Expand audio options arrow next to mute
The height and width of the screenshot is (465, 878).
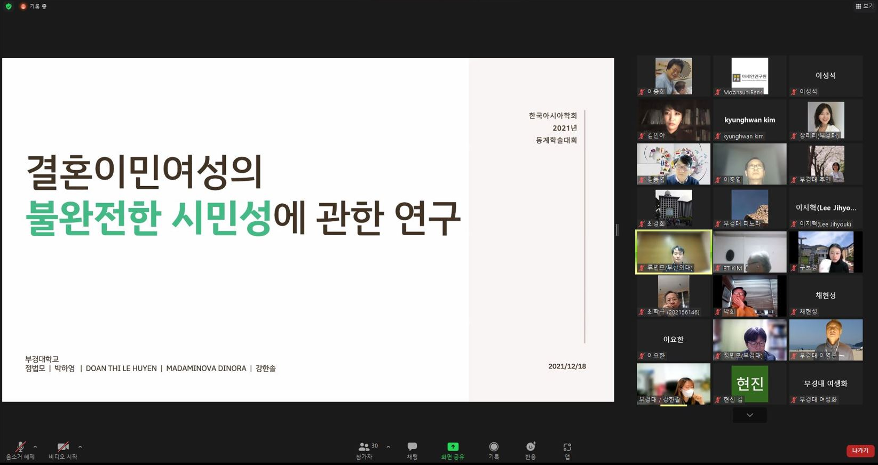(x=35, y=447)
